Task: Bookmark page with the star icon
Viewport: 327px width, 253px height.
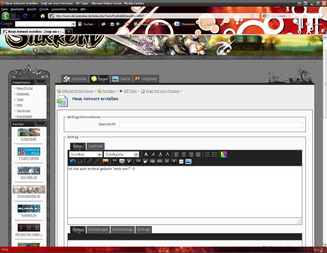Action: coord(252,16)
